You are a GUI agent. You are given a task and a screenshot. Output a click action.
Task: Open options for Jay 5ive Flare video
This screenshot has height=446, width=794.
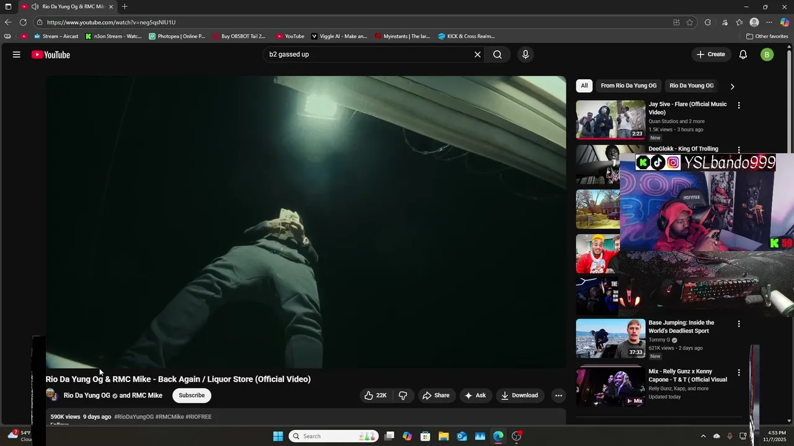click(739, 105)
